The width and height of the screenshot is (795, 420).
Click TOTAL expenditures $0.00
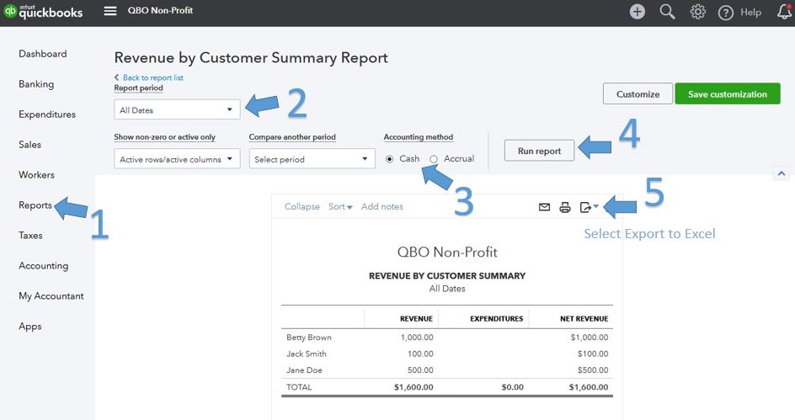512,387
